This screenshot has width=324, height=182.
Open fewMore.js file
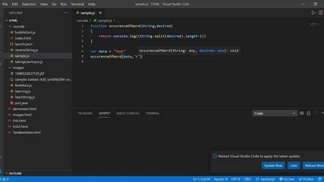(23, 85)
